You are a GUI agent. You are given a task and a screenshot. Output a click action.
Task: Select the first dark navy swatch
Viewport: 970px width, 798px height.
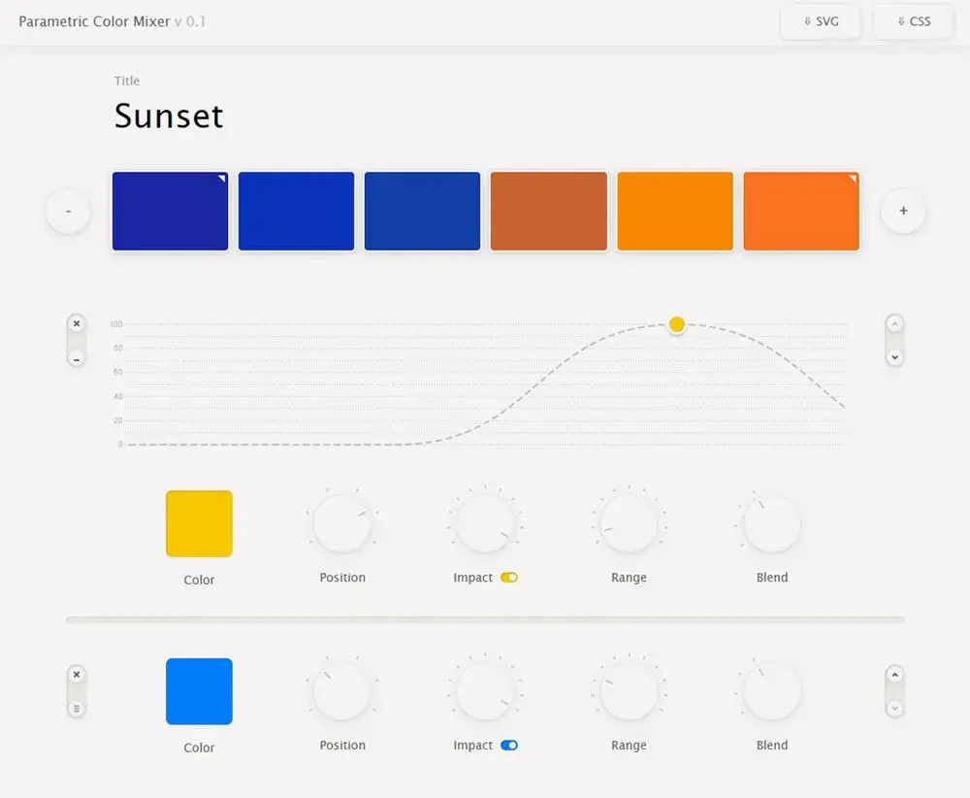(170, 211)
